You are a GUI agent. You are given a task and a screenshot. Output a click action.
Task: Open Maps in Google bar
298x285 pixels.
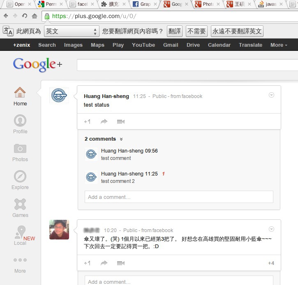pos(97,45)
